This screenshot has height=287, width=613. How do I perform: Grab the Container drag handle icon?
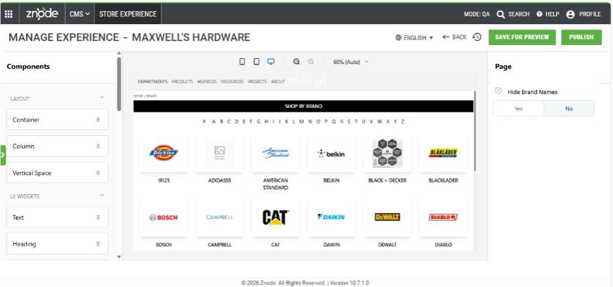[x=98, y=120]
